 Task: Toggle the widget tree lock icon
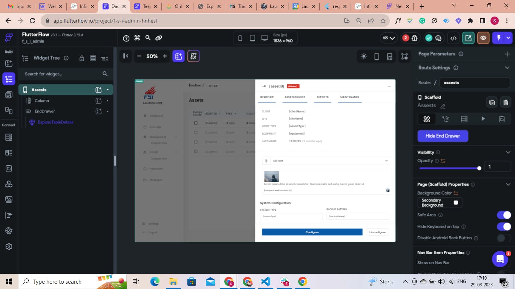[x=81, y=58]
